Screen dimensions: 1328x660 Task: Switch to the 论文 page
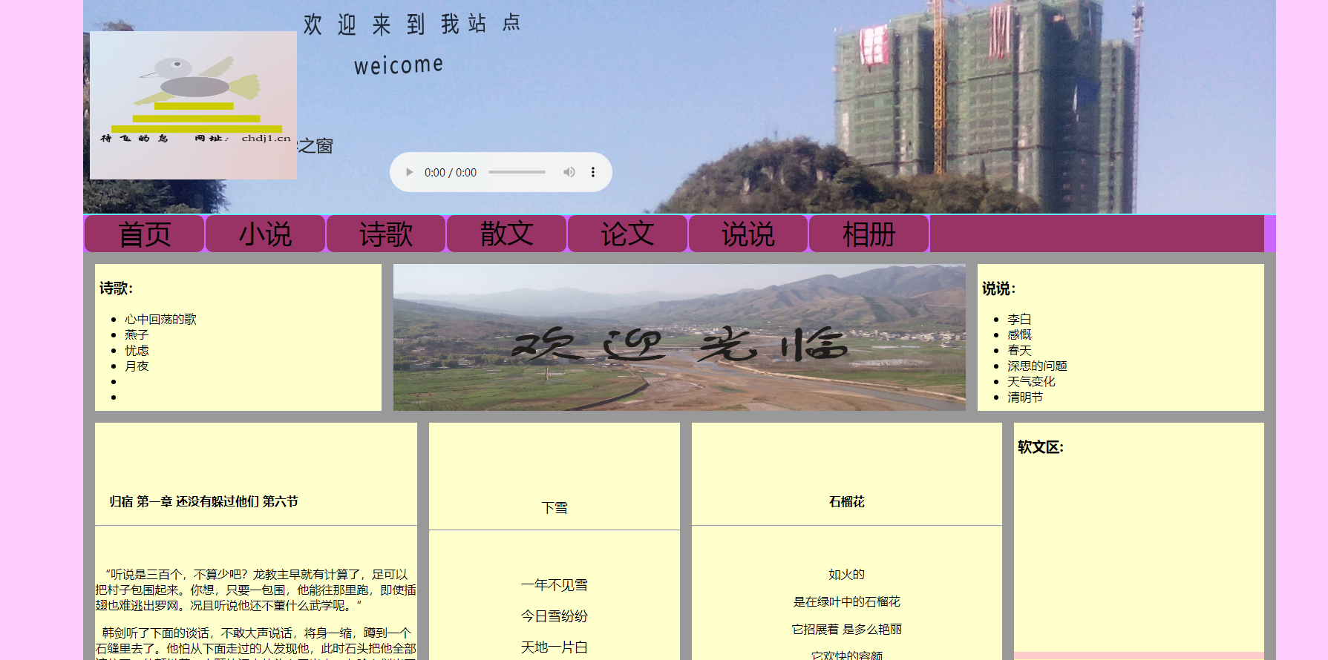click(x=627, y=234)
